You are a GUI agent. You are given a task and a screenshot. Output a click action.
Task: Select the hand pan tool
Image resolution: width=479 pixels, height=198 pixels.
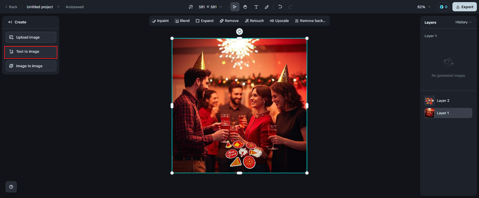tap(245, 7)
